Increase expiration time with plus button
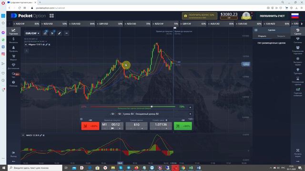 (x=120, y=128)
